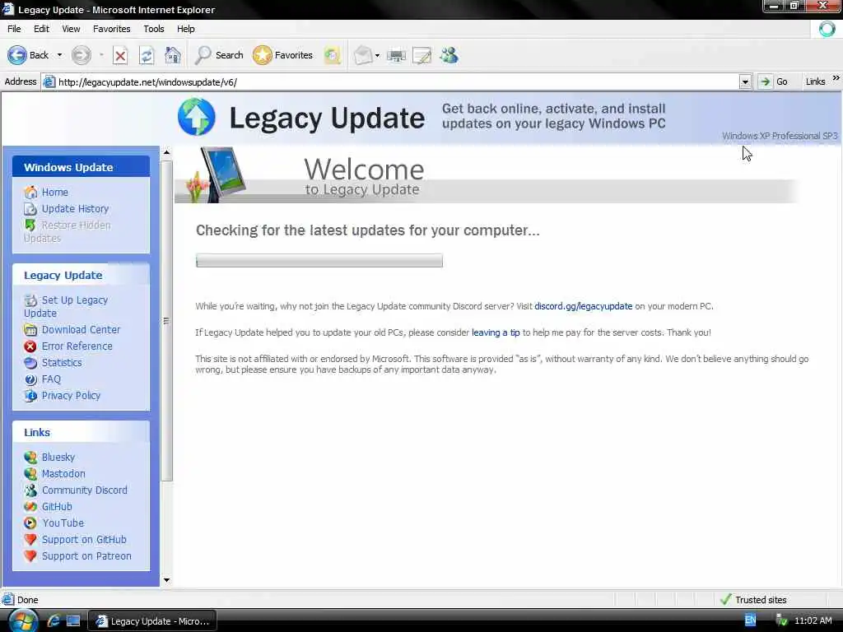Click Set Up Legacy Update link
The width and height of the screenshot is (843, 632).
click(66, 306)
